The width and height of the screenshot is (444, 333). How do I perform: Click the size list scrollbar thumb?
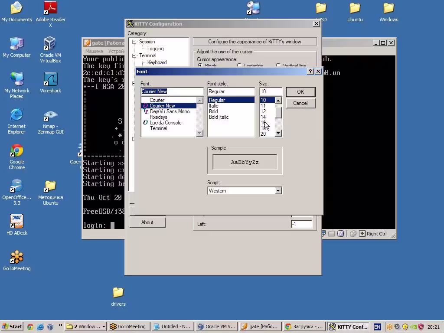point(278,112)
